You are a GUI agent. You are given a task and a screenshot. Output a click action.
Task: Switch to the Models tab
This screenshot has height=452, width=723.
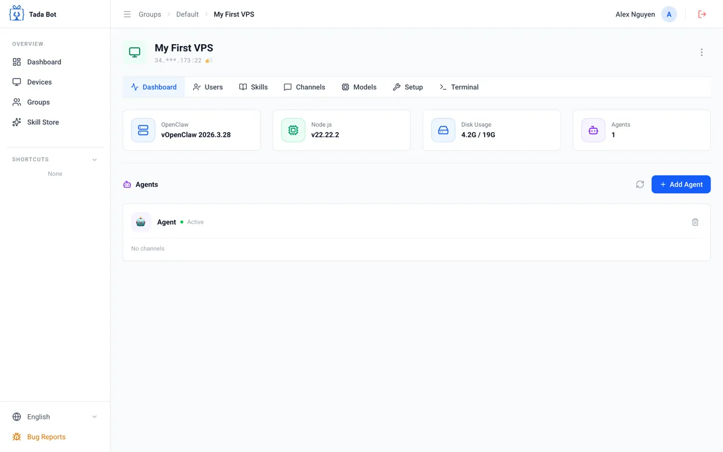359,87
